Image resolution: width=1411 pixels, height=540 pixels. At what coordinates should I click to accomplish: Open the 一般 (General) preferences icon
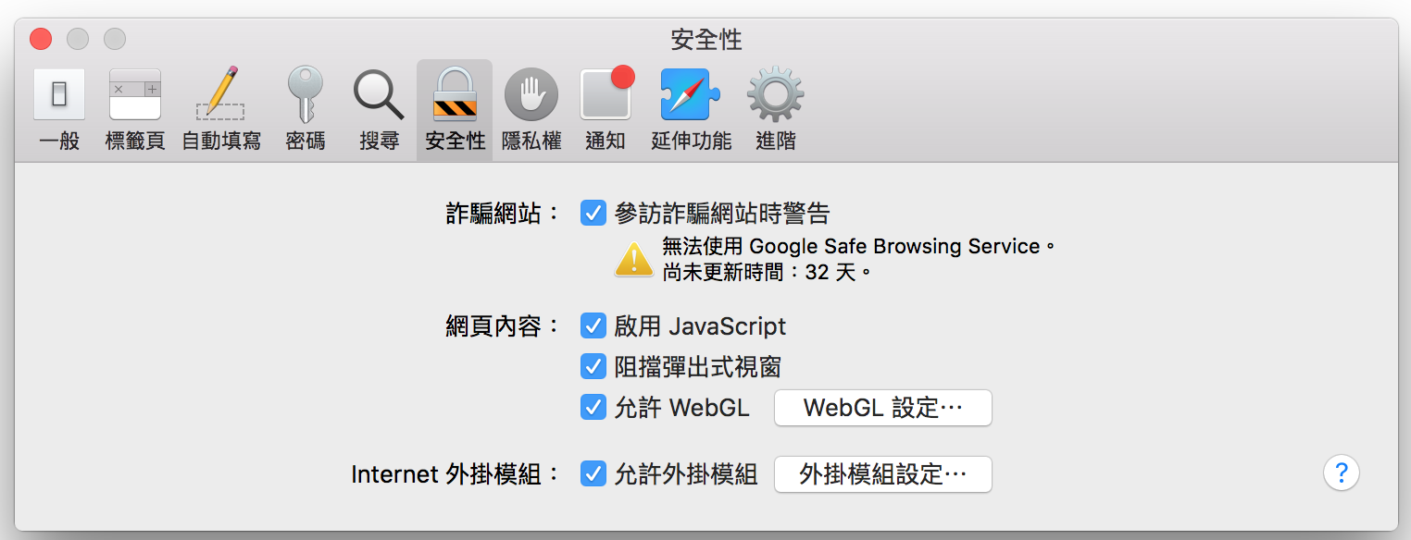(59, 95)
